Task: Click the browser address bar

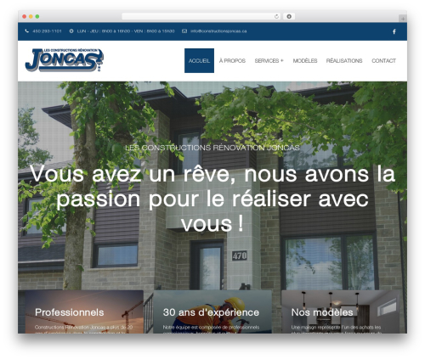Action: pyautogui.click(x=201, y=16)
